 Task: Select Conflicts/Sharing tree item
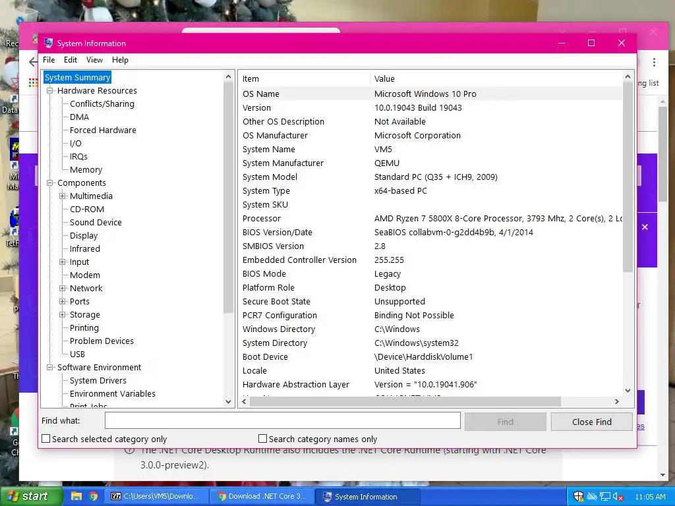[102, 103]
